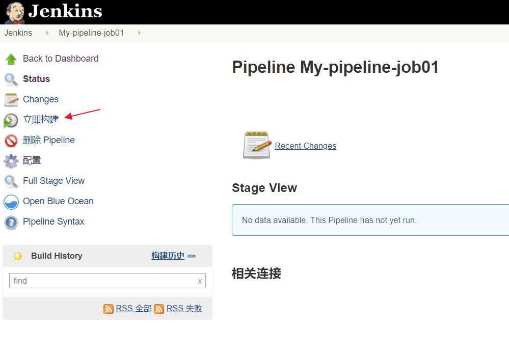509x359 pixels.
Task: Click the Jenkins butler logo icon
Action: tap(15, 12)
